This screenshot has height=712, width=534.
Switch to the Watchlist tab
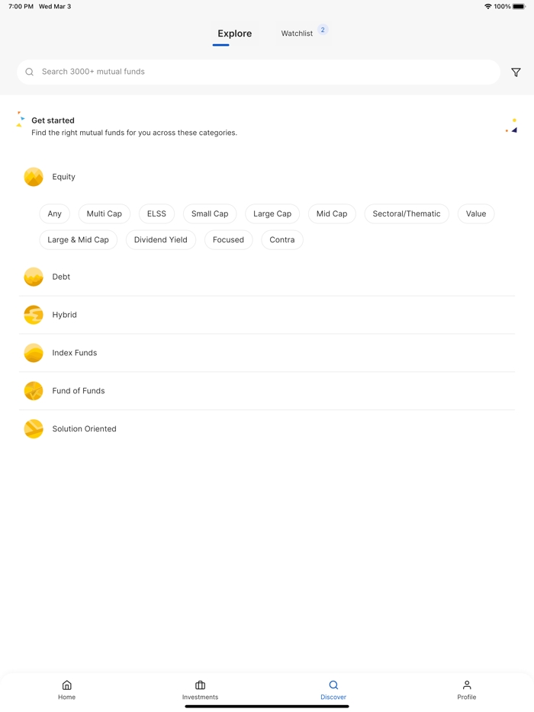(297, 34)
